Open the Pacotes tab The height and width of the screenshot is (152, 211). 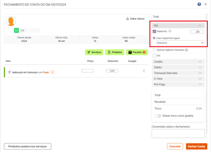[137, 52]
